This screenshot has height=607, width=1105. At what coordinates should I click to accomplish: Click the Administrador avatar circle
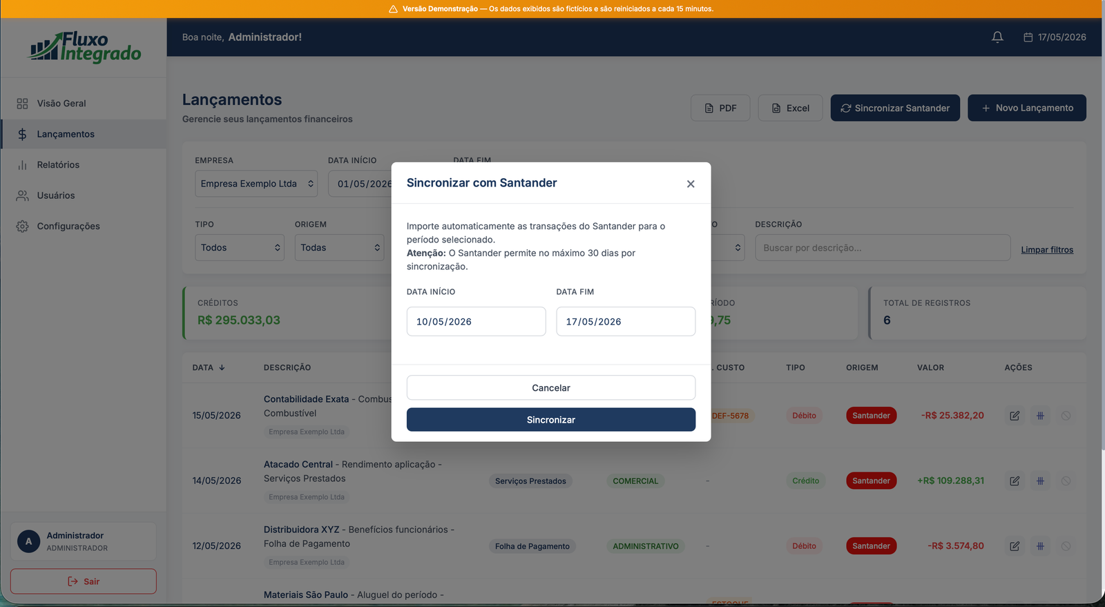[x=28, y=541]
